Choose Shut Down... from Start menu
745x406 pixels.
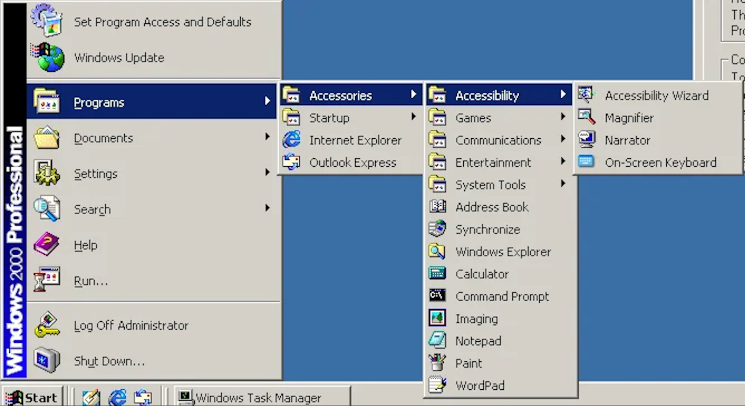[x=154, y=361]
